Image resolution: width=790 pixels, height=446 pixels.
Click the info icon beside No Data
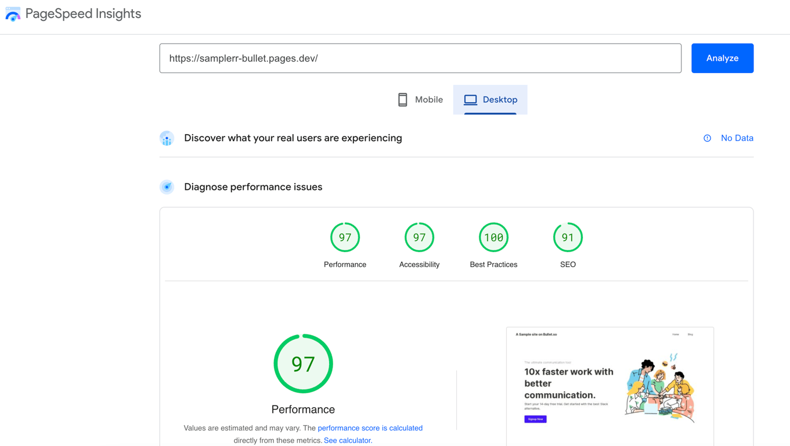click(707, 138)
